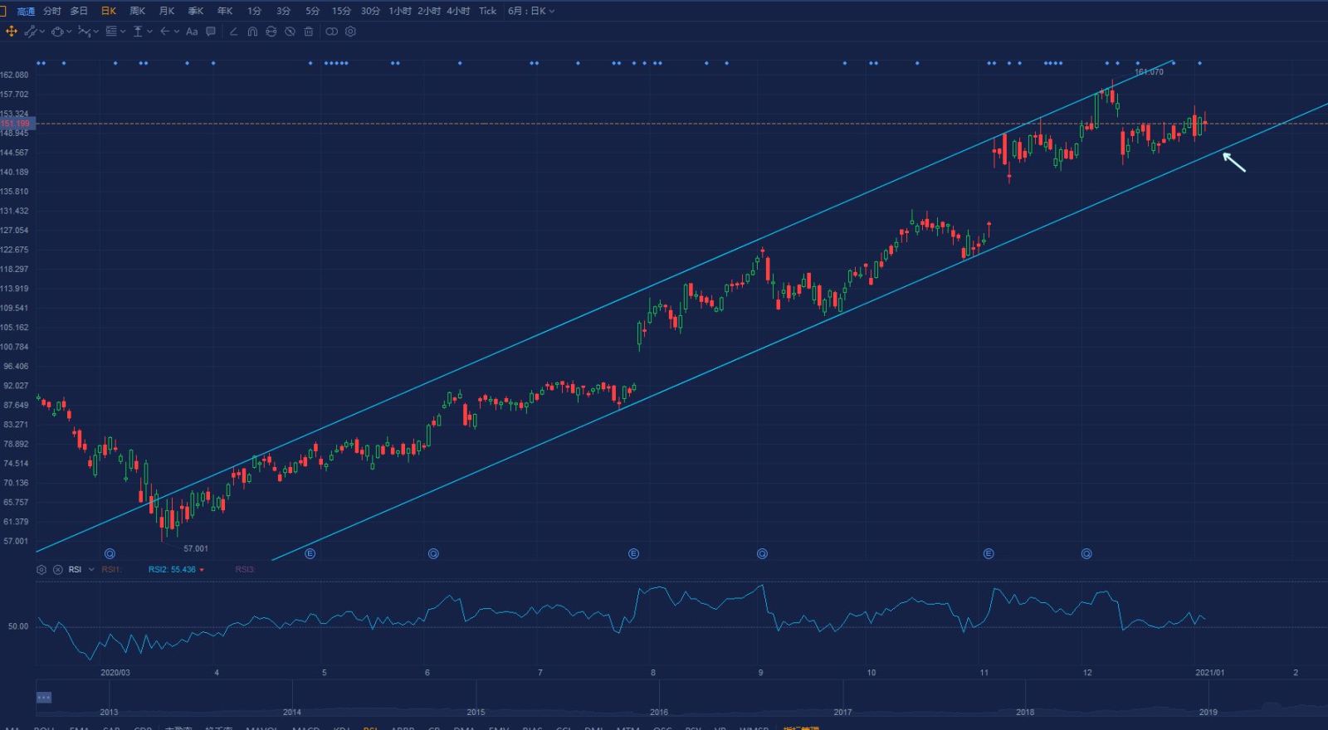Close the RSI indicator panel
Screen dimensions: 1328x730
[57, 570]
